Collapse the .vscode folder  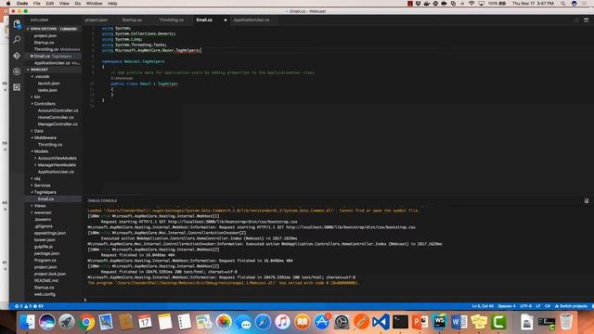(42, 76)
